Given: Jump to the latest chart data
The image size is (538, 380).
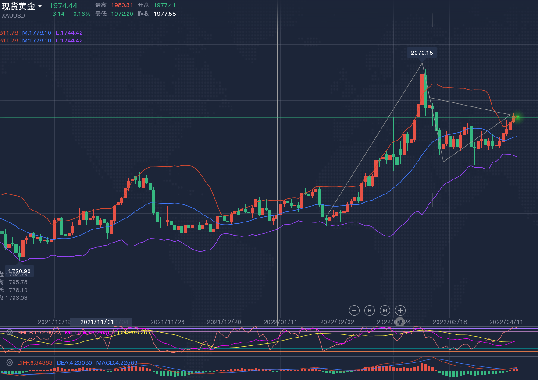Looking at the screenshot, I should pyautogui.click(x=385, y=310).
